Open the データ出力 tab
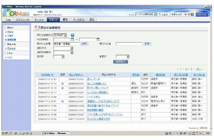Screen dimensions: 214x140 point(78,20)
